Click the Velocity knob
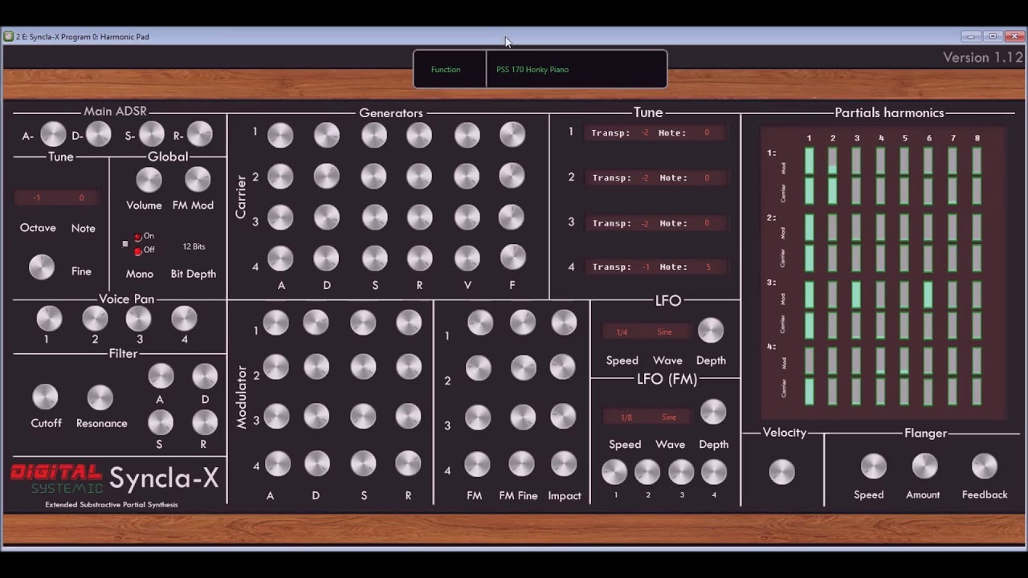The height and width of the screenshot is (578, 1028). (x=781, y=471)
